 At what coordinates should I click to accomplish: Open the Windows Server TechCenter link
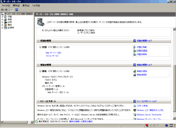(x=149, y=115)
